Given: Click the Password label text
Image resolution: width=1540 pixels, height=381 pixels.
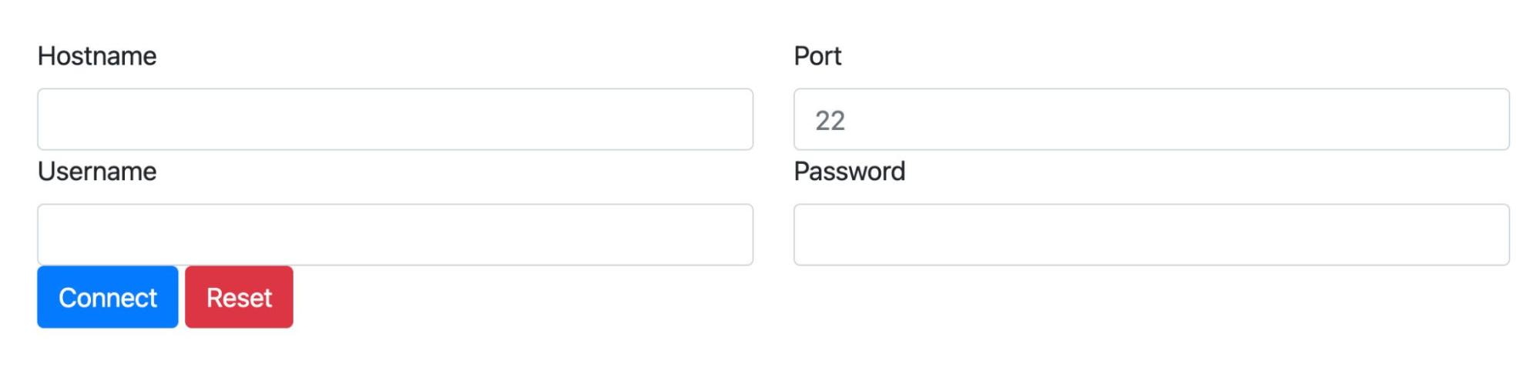Looking at the screenshot, I should (849, 172).
